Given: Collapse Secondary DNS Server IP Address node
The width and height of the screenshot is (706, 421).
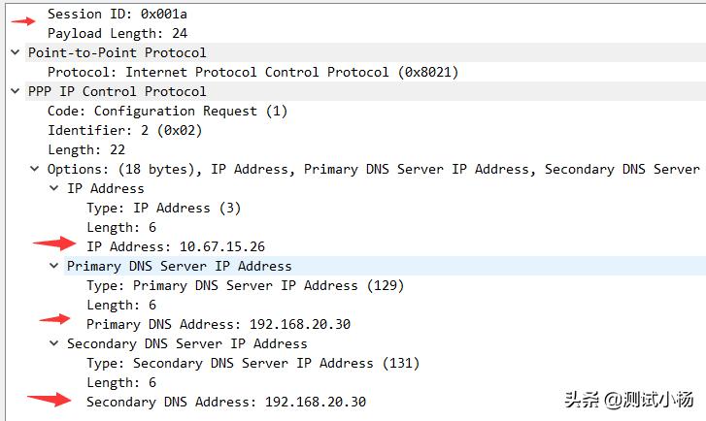Looking at the screenshot, I should click(54, 343).
